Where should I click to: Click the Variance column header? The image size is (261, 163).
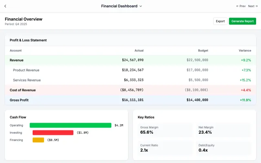pos(245,51)
